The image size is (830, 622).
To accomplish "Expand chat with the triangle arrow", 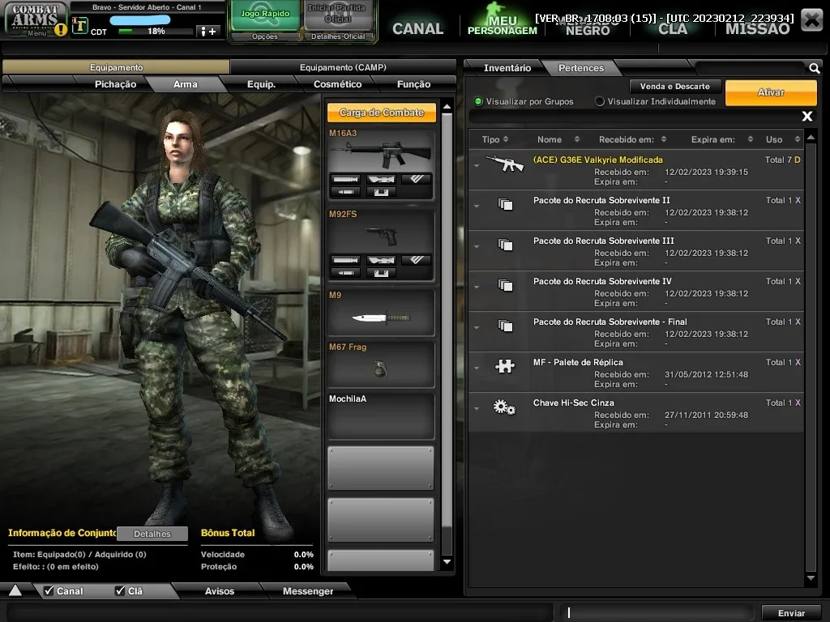I will (x=15, y=590).
